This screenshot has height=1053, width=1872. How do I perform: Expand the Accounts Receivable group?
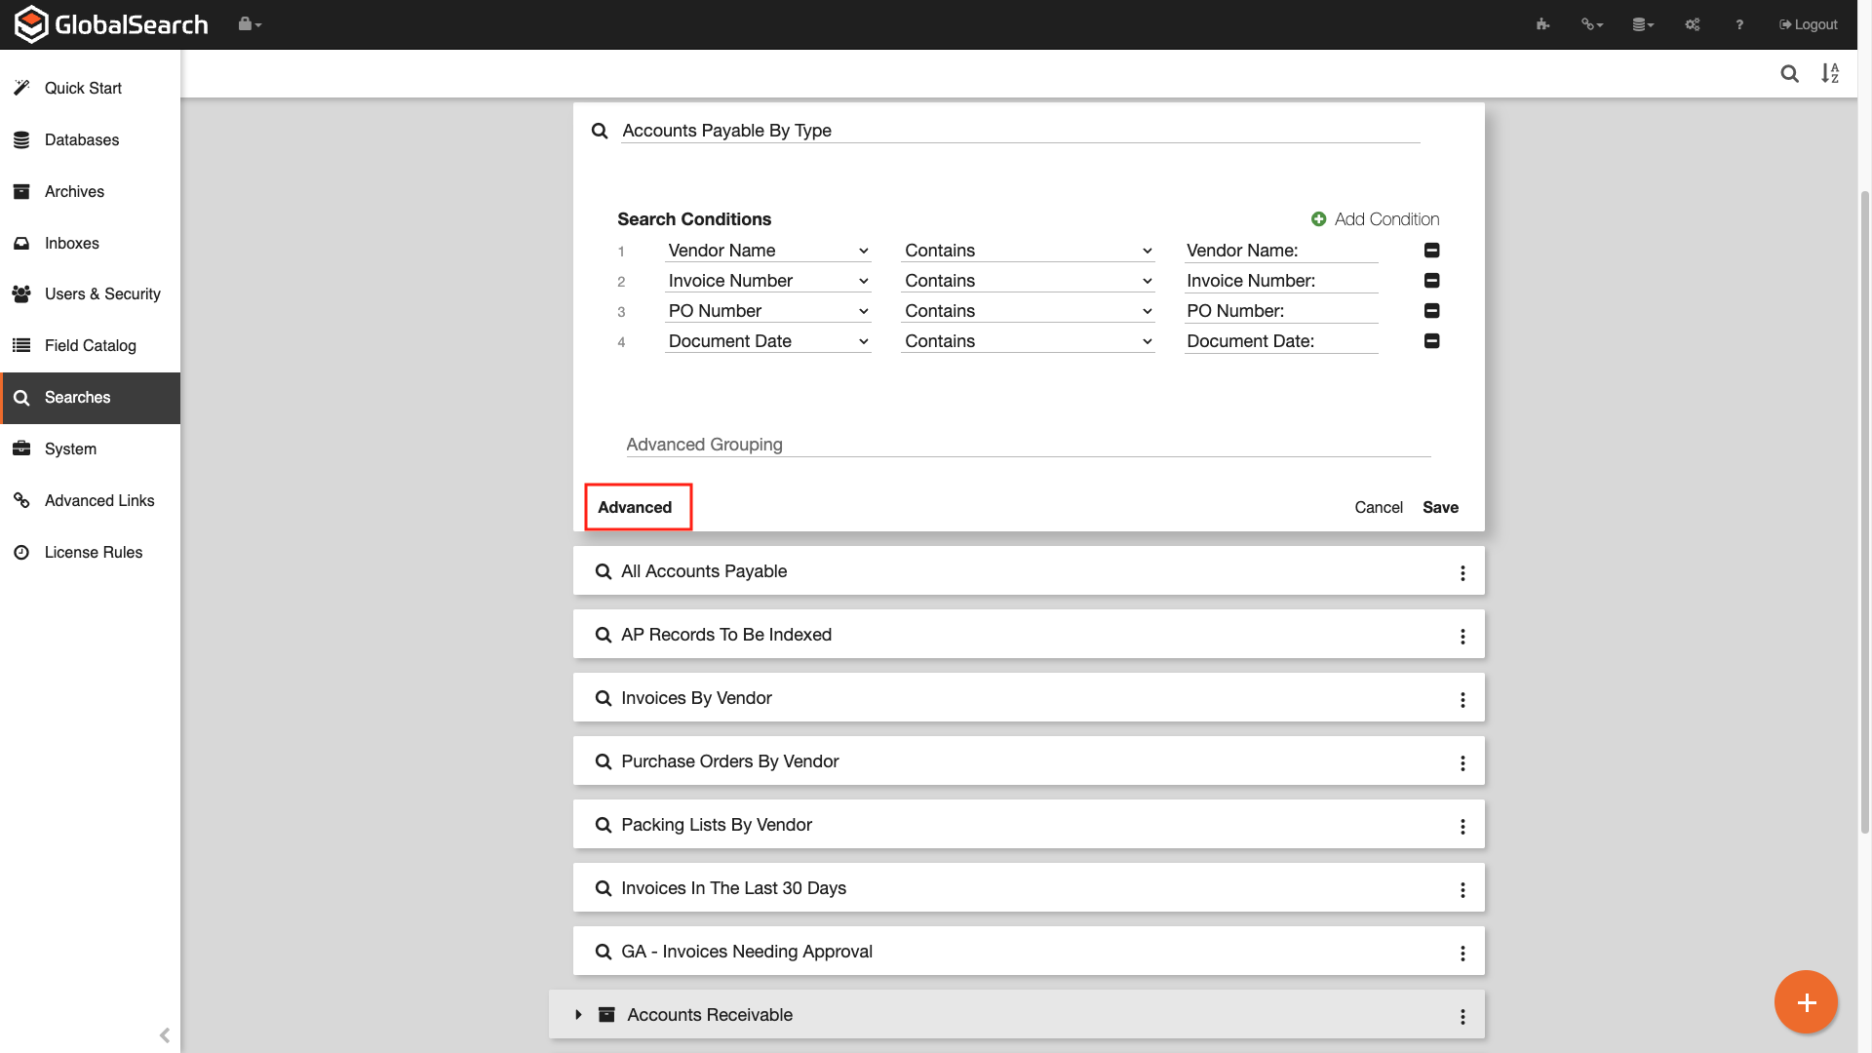pos(578,1014)
